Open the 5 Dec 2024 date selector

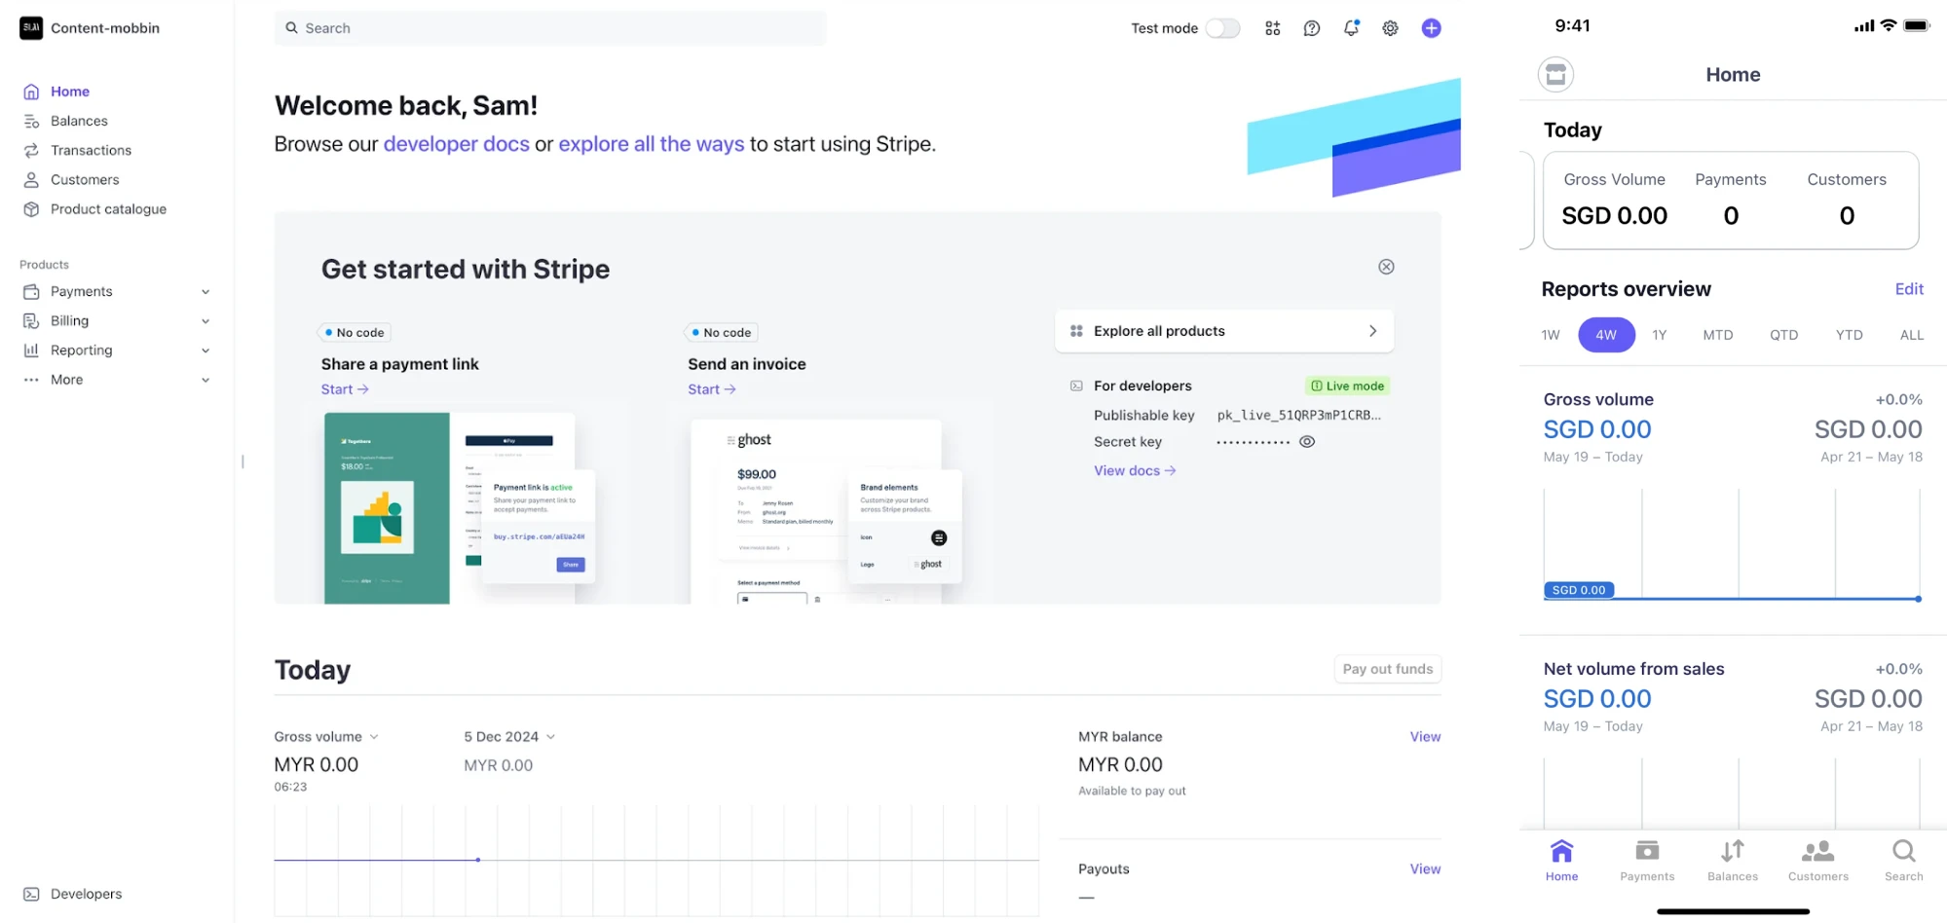[x=508, y=736]
